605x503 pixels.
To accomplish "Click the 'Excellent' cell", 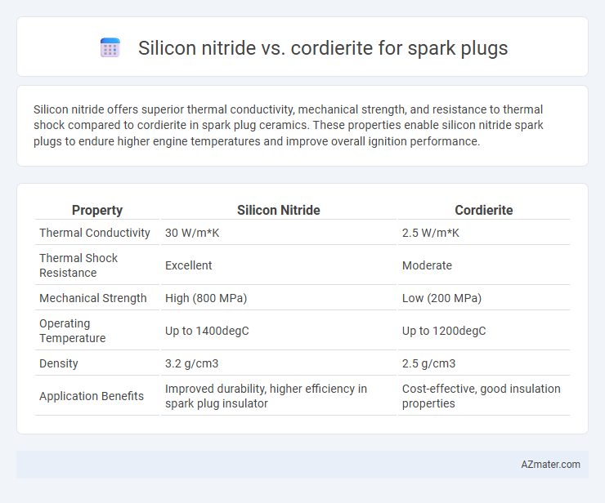I will [188, 265].
